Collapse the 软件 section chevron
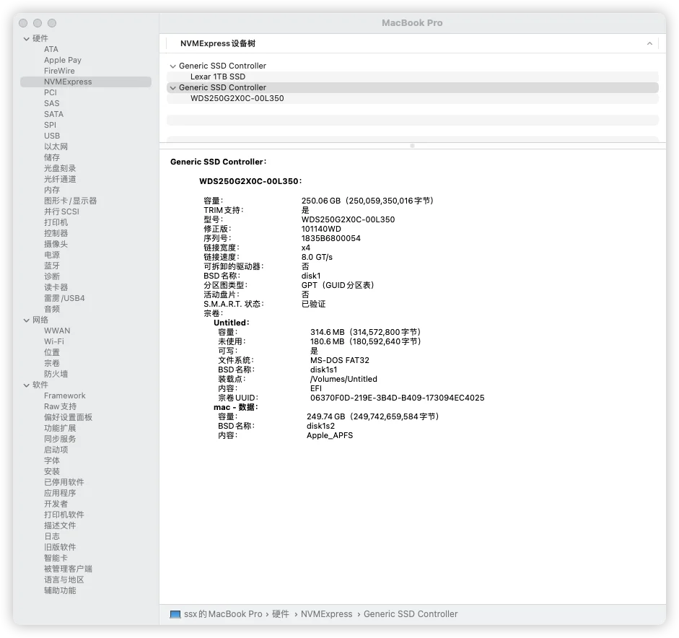This screenshot has width=679, height=638. 27,385
